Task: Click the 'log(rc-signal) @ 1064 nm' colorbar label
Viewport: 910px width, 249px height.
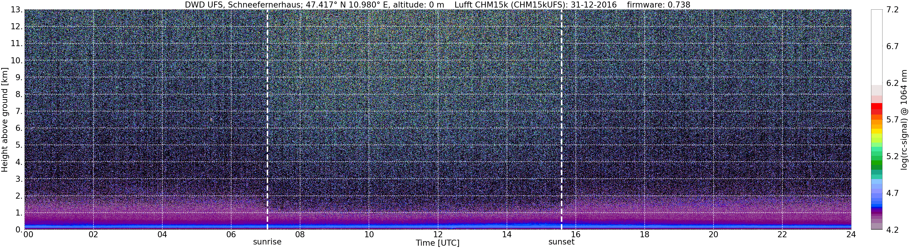Action: click(904, 120)
